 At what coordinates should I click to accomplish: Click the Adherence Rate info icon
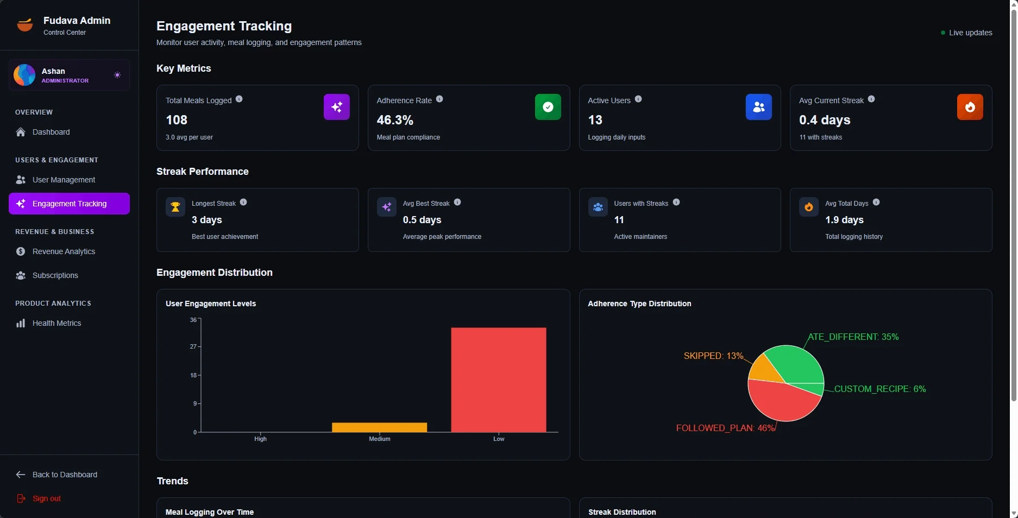click(x=439, y=99)
